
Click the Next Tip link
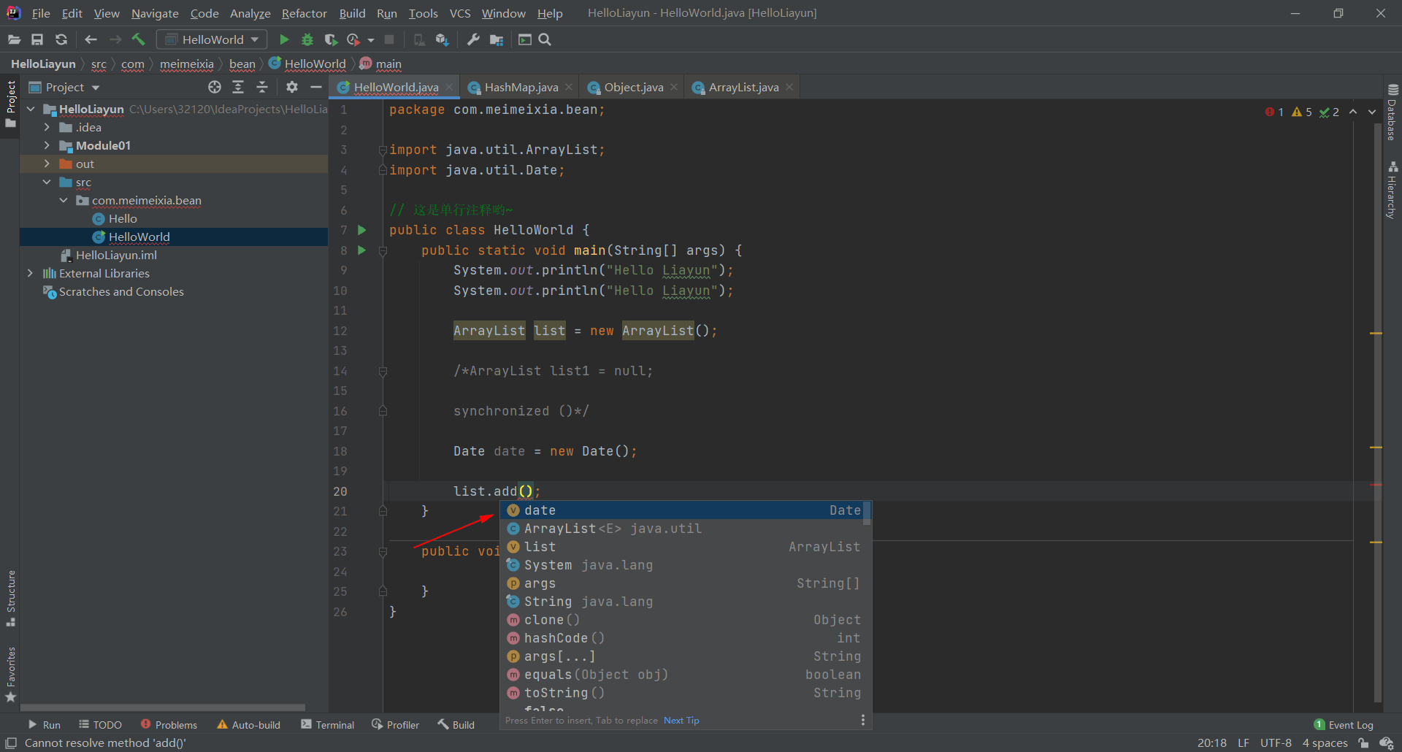tap(681, 721)
